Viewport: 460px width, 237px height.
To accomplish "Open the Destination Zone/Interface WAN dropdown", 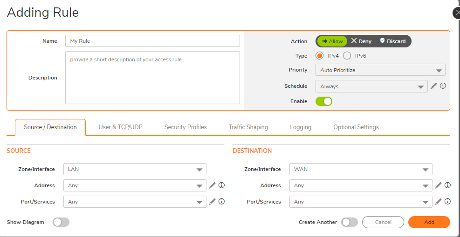I will click(361, 169).
